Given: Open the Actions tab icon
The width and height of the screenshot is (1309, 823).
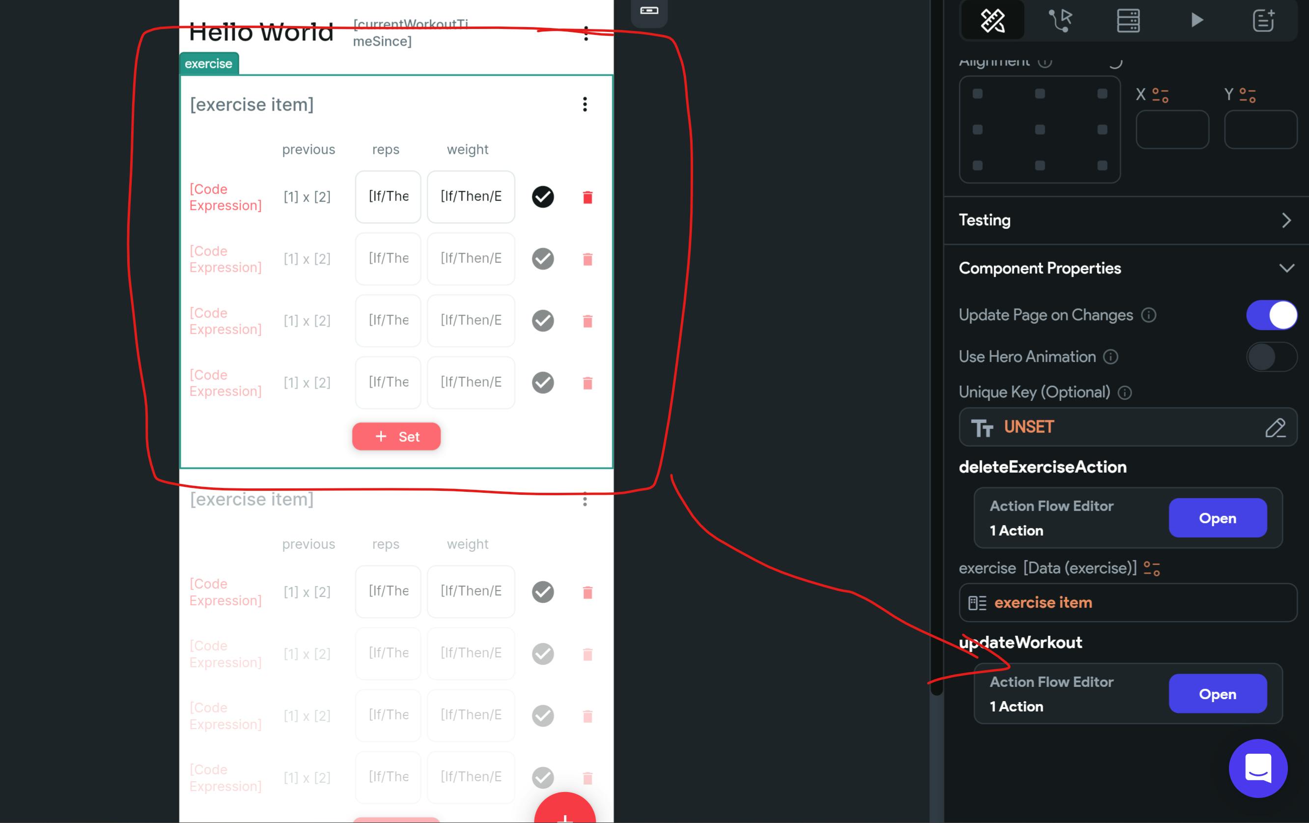Looking at the screenshot, I should (1060, 21).
